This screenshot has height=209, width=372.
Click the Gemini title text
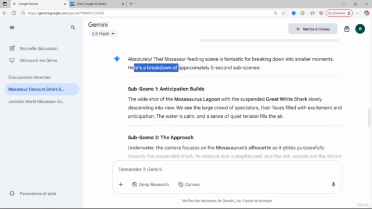click(x=98, y=24)
